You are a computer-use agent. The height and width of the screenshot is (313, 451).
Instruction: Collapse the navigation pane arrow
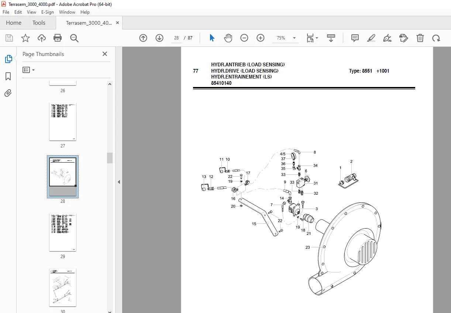(119, 182)
